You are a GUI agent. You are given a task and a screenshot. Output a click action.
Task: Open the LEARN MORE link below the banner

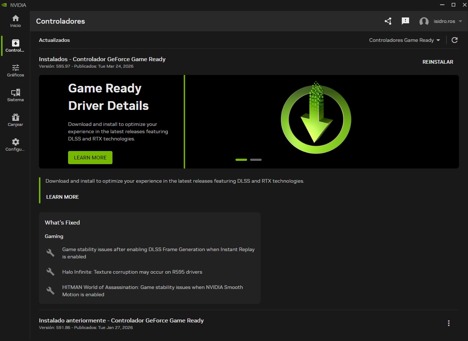click(62, 197)
